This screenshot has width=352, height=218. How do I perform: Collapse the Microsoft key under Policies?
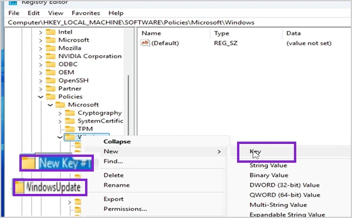pyautogui.click(x=50, y=105)
